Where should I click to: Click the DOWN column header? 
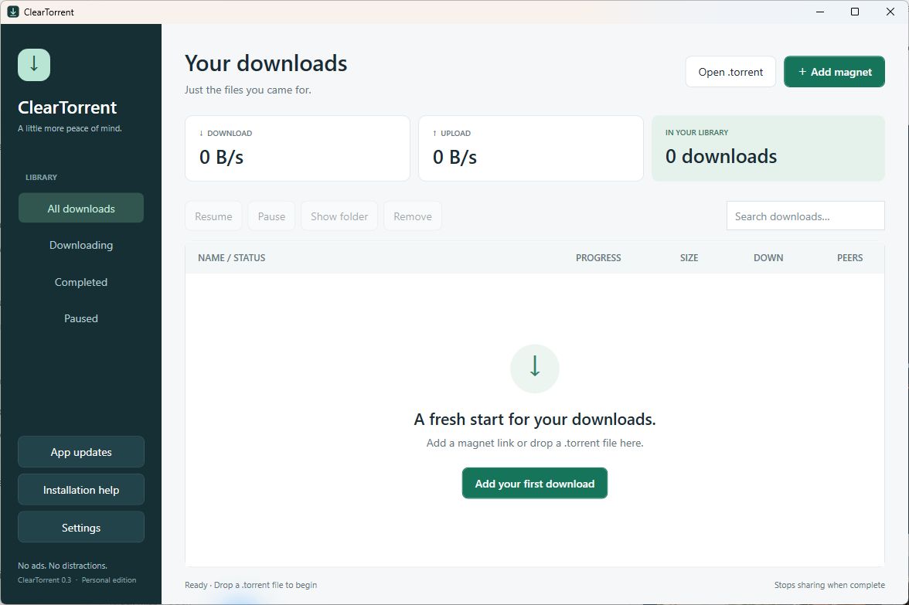pyautogui.click(x=768, y=258)
